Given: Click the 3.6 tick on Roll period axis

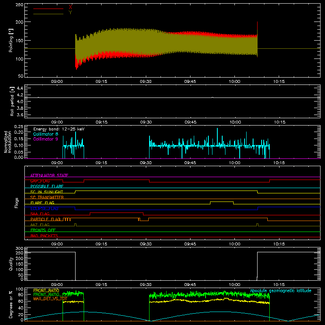Looking at the screenshot, I should (20, 115).
